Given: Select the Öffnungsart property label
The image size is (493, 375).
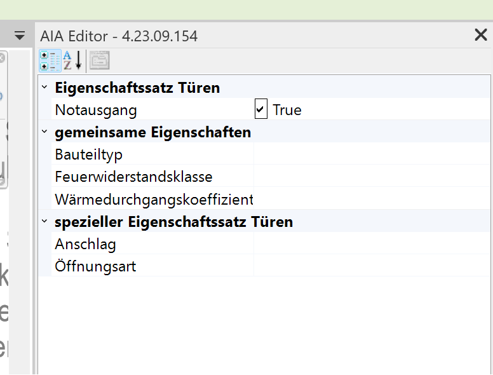Looking at the screenshot, I should tap(95, 266).
